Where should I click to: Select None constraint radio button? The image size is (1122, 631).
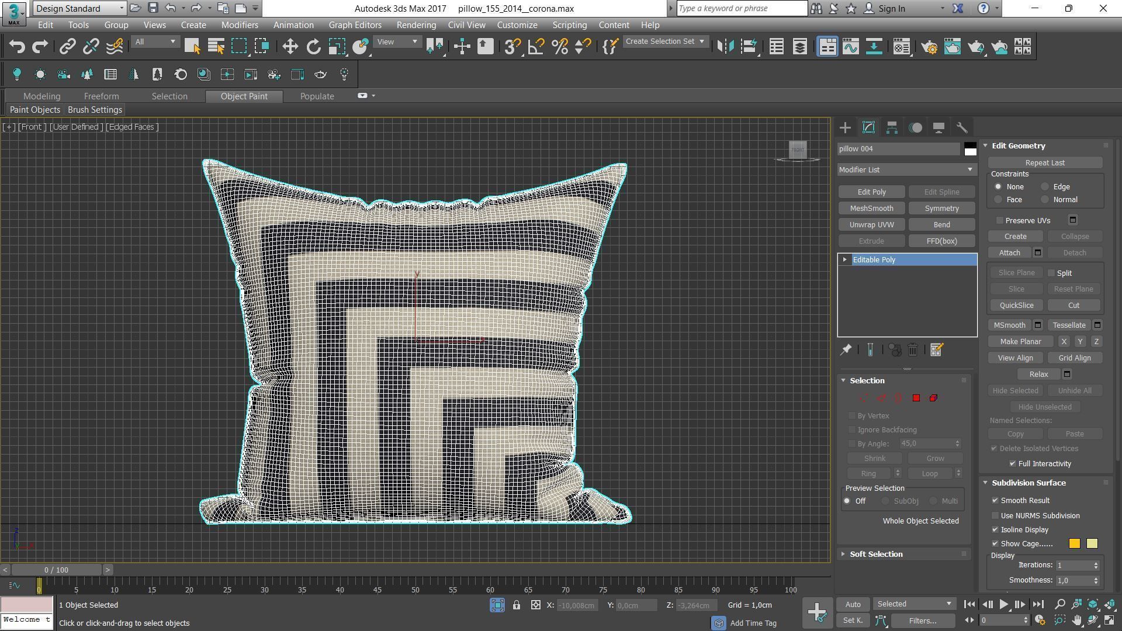(998, 186)
